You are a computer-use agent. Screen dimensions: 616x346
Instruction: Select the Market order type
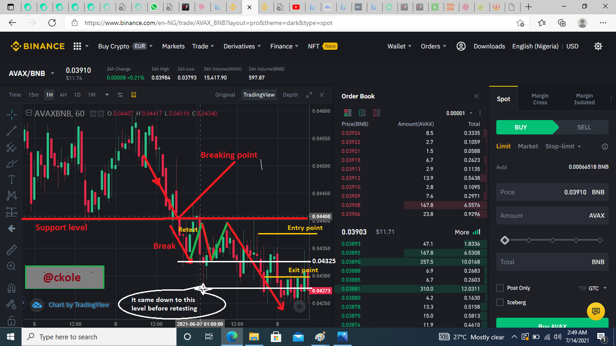tap(528, 146)
